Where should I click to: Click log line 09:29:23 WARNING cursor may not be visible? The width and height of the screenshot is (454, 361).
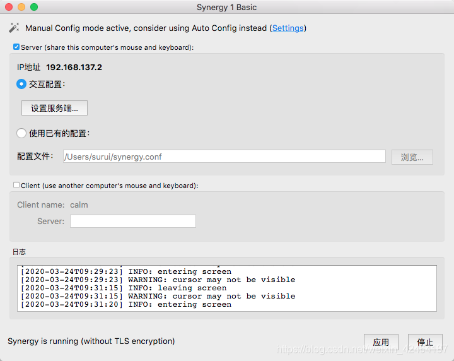tap(158, 280)
